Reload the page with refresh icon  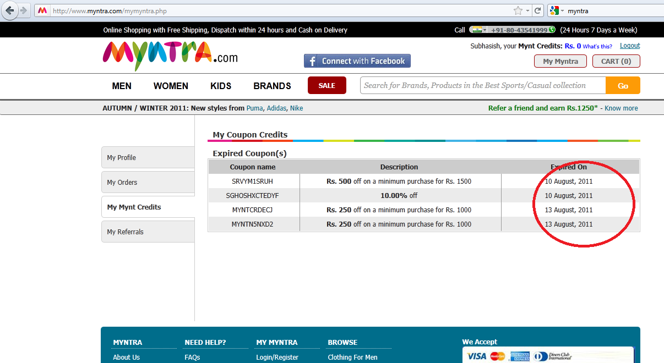coord(538,10)
